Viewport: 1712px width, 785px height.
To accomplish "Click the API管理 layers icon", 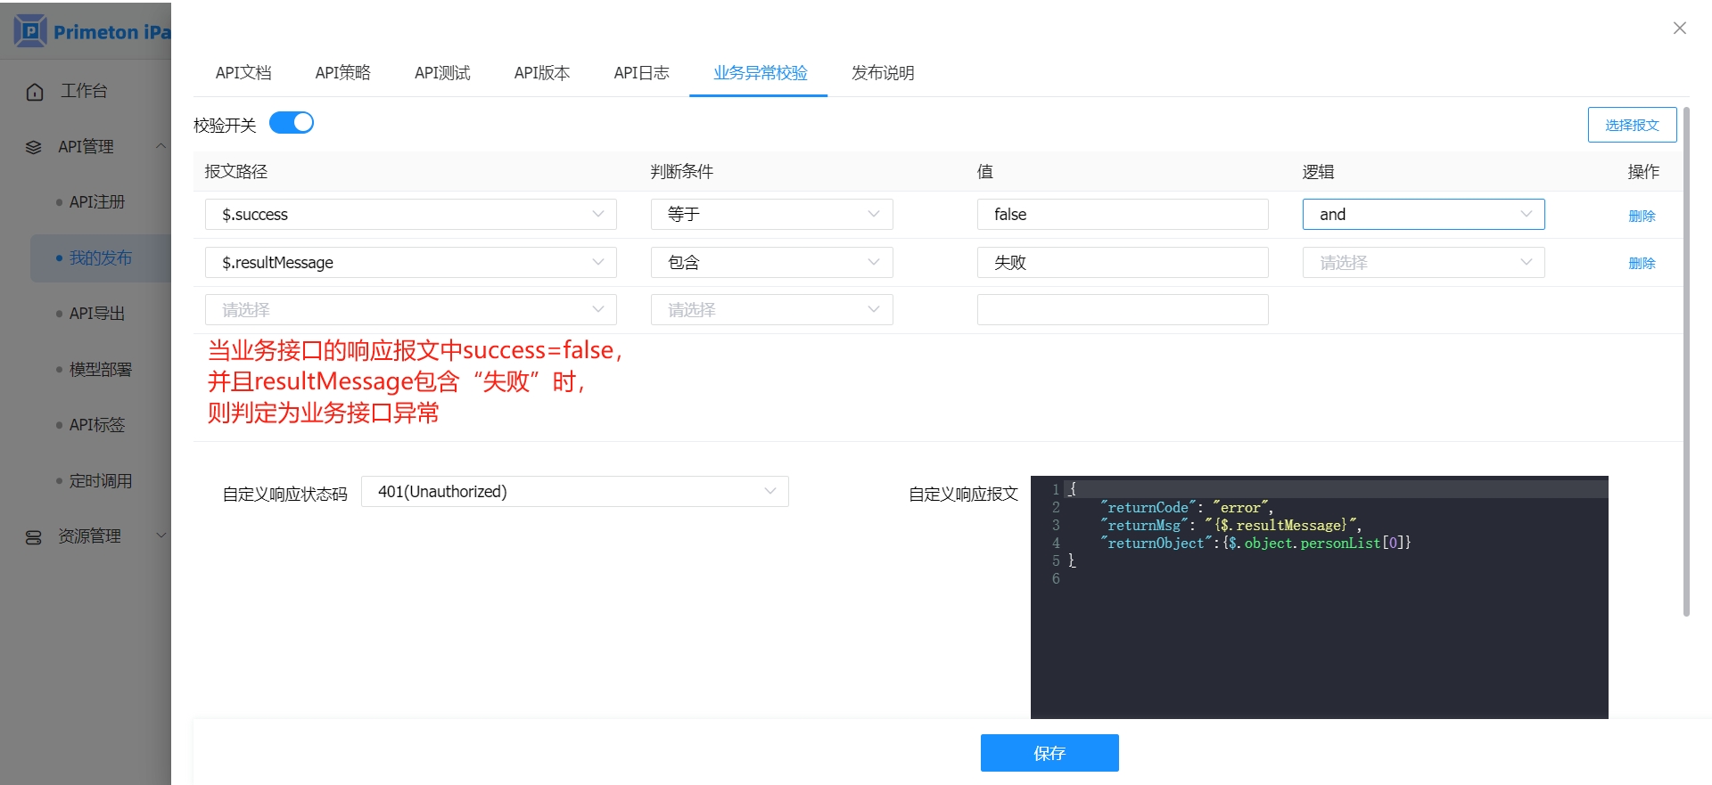I will 34,147.
